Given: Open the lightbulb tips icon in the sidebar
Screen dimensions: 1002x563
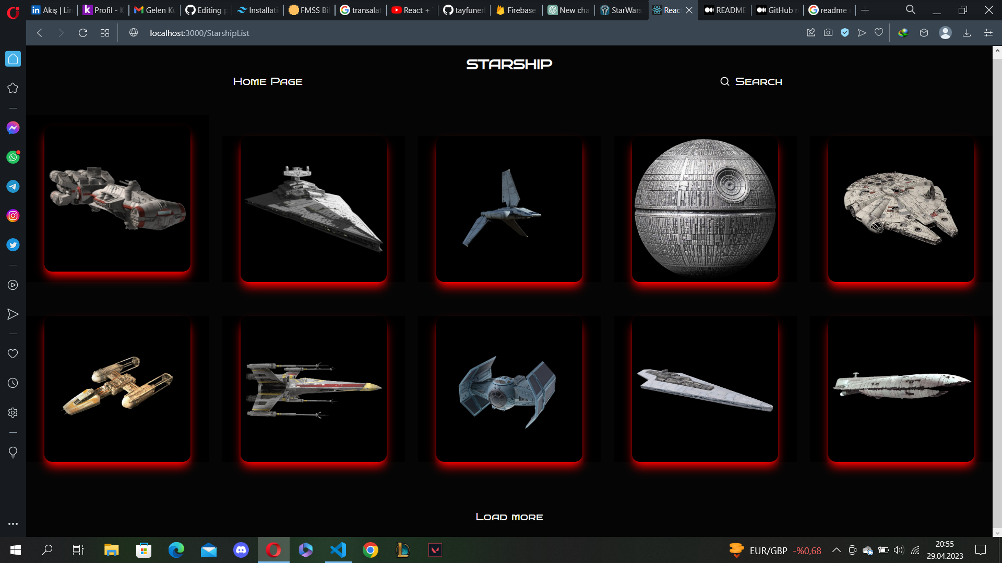Looking at the screenshot, I should click(x=13, y=452).
